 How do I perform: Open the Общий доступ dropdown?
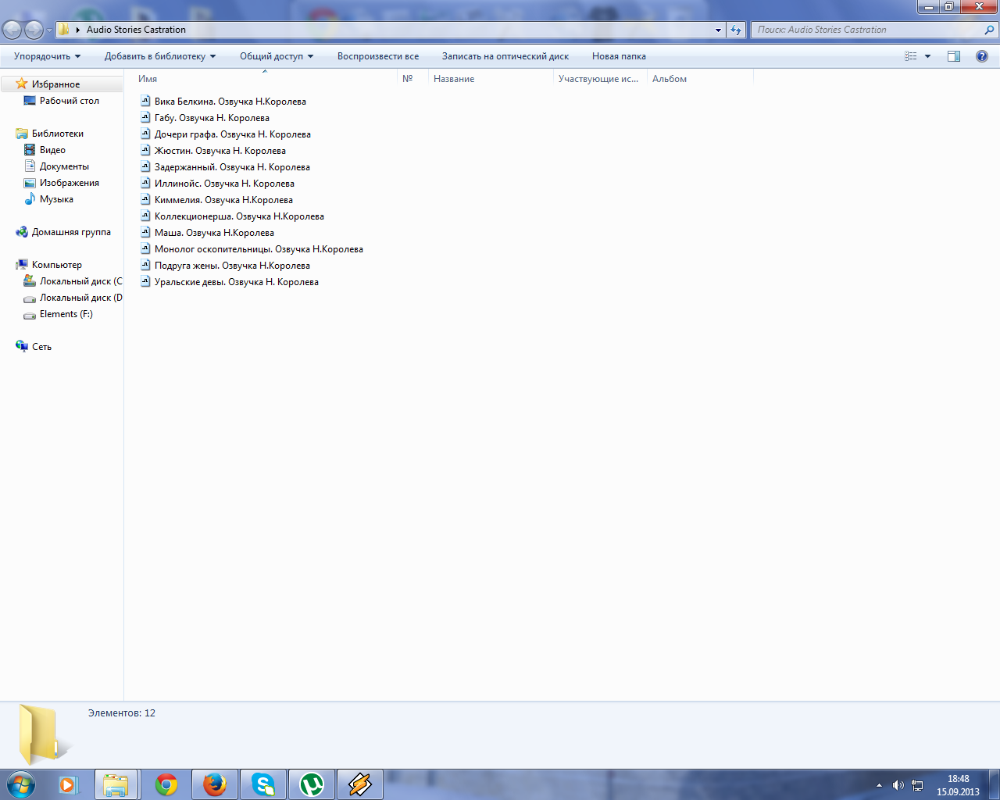coord(276,56)
